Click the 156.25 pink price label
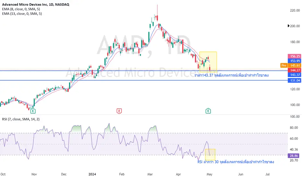The image size is (302, 178). tap(295, 56)
